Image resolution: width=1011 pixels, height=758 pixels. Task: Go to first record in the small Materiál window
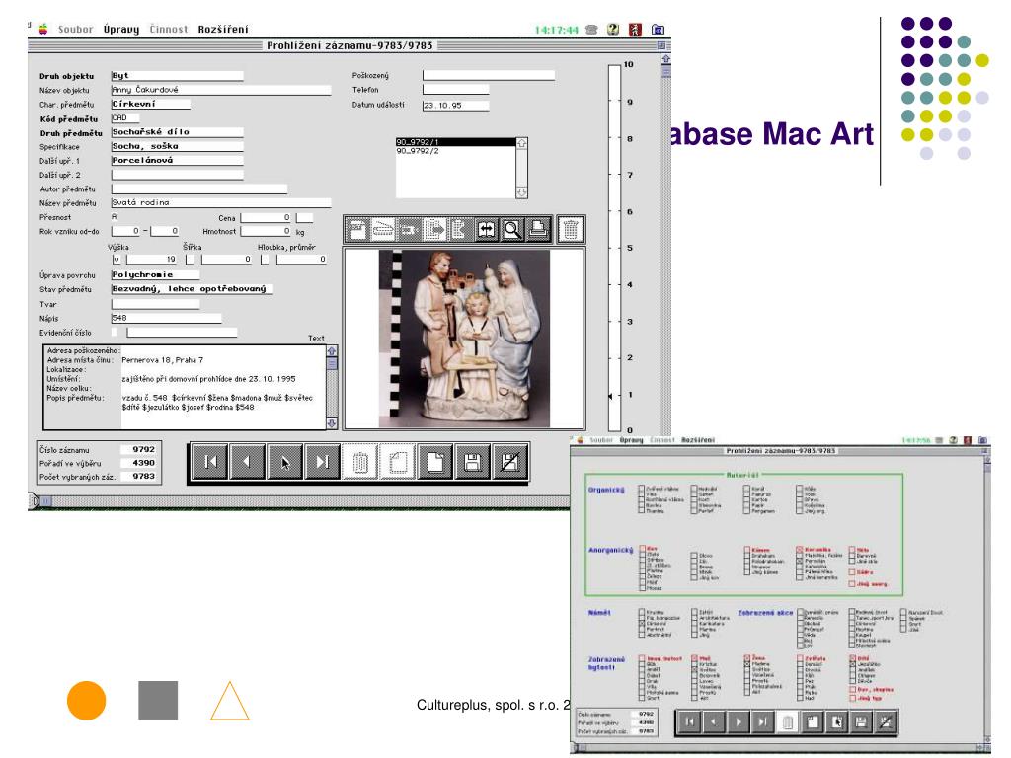pos(689,721)
